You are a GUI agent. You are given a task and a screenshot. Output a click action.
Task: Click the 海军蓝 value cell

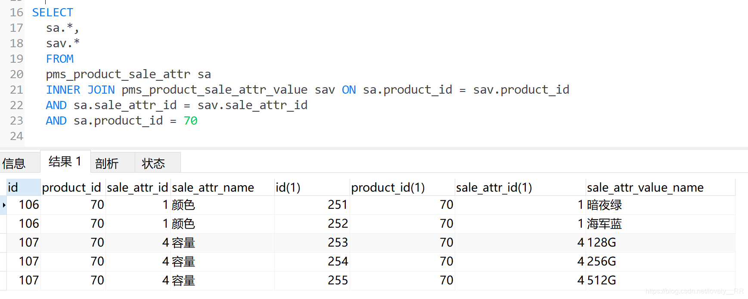(605, 224)
